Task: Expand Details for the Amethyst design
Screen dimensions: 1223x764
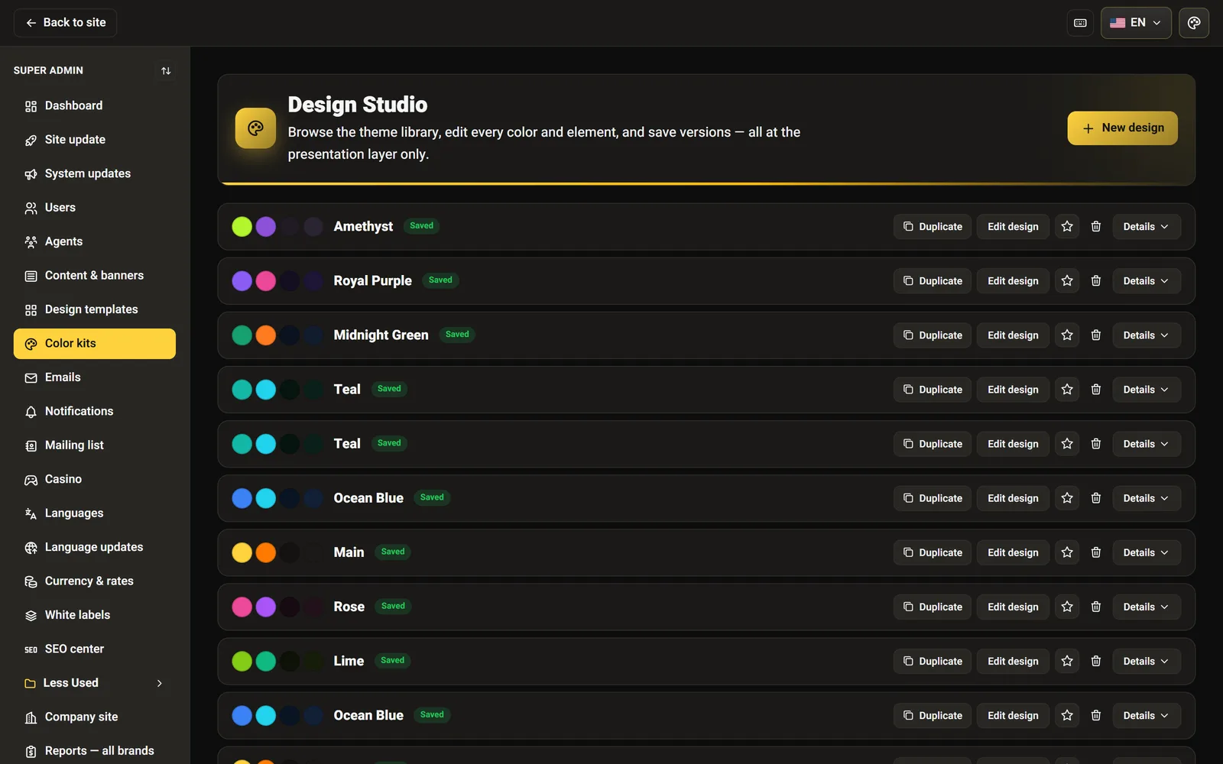Action: [x=1146, y=227]
